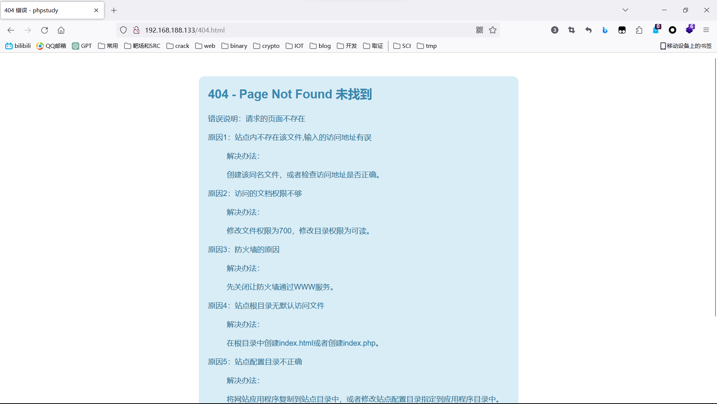Open the application hamburger menu

point(706,30)
